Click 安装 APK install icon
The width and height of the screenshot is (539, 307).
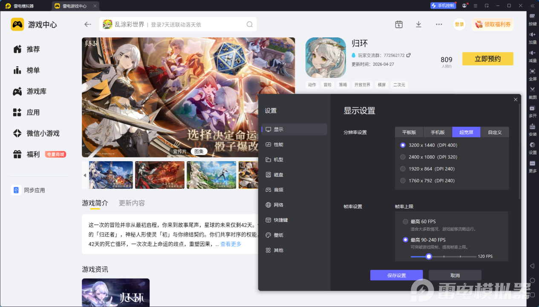pos(533,129)
